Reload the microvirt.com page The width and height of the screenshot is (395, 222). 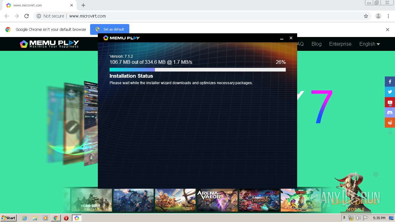click(27, 16)
